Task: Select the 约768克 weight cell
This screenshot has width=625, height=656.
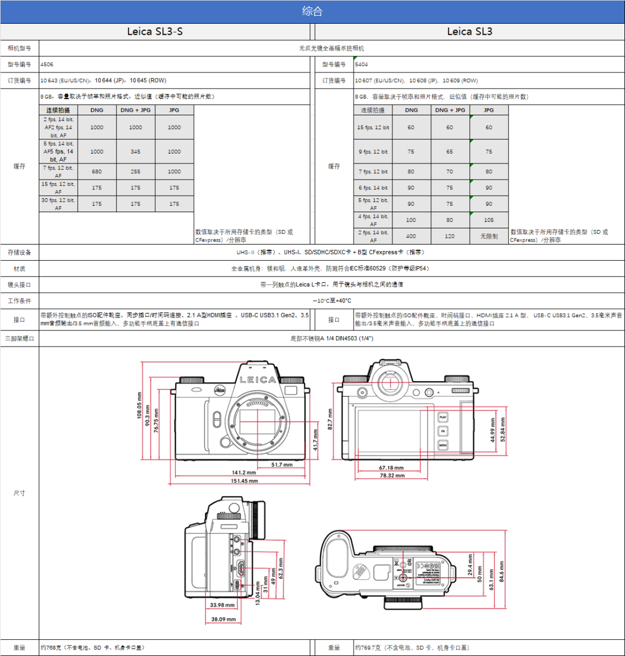Action: tap(175, 648)
